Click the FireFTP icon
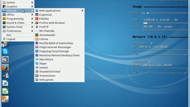Image resolution: width=190 pixels, height=107 pixels. pyautogui.click(x=37, y=27)
